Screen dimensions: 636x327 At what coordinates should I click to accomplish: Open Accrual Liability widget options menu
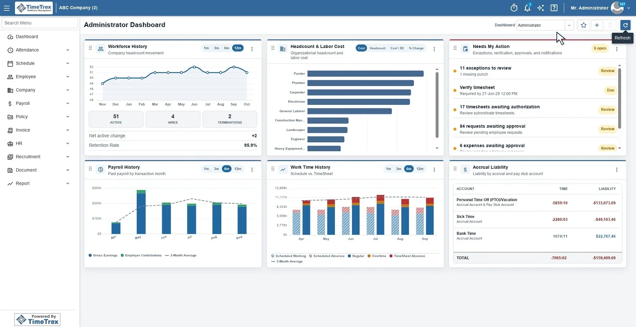[617, 170]
